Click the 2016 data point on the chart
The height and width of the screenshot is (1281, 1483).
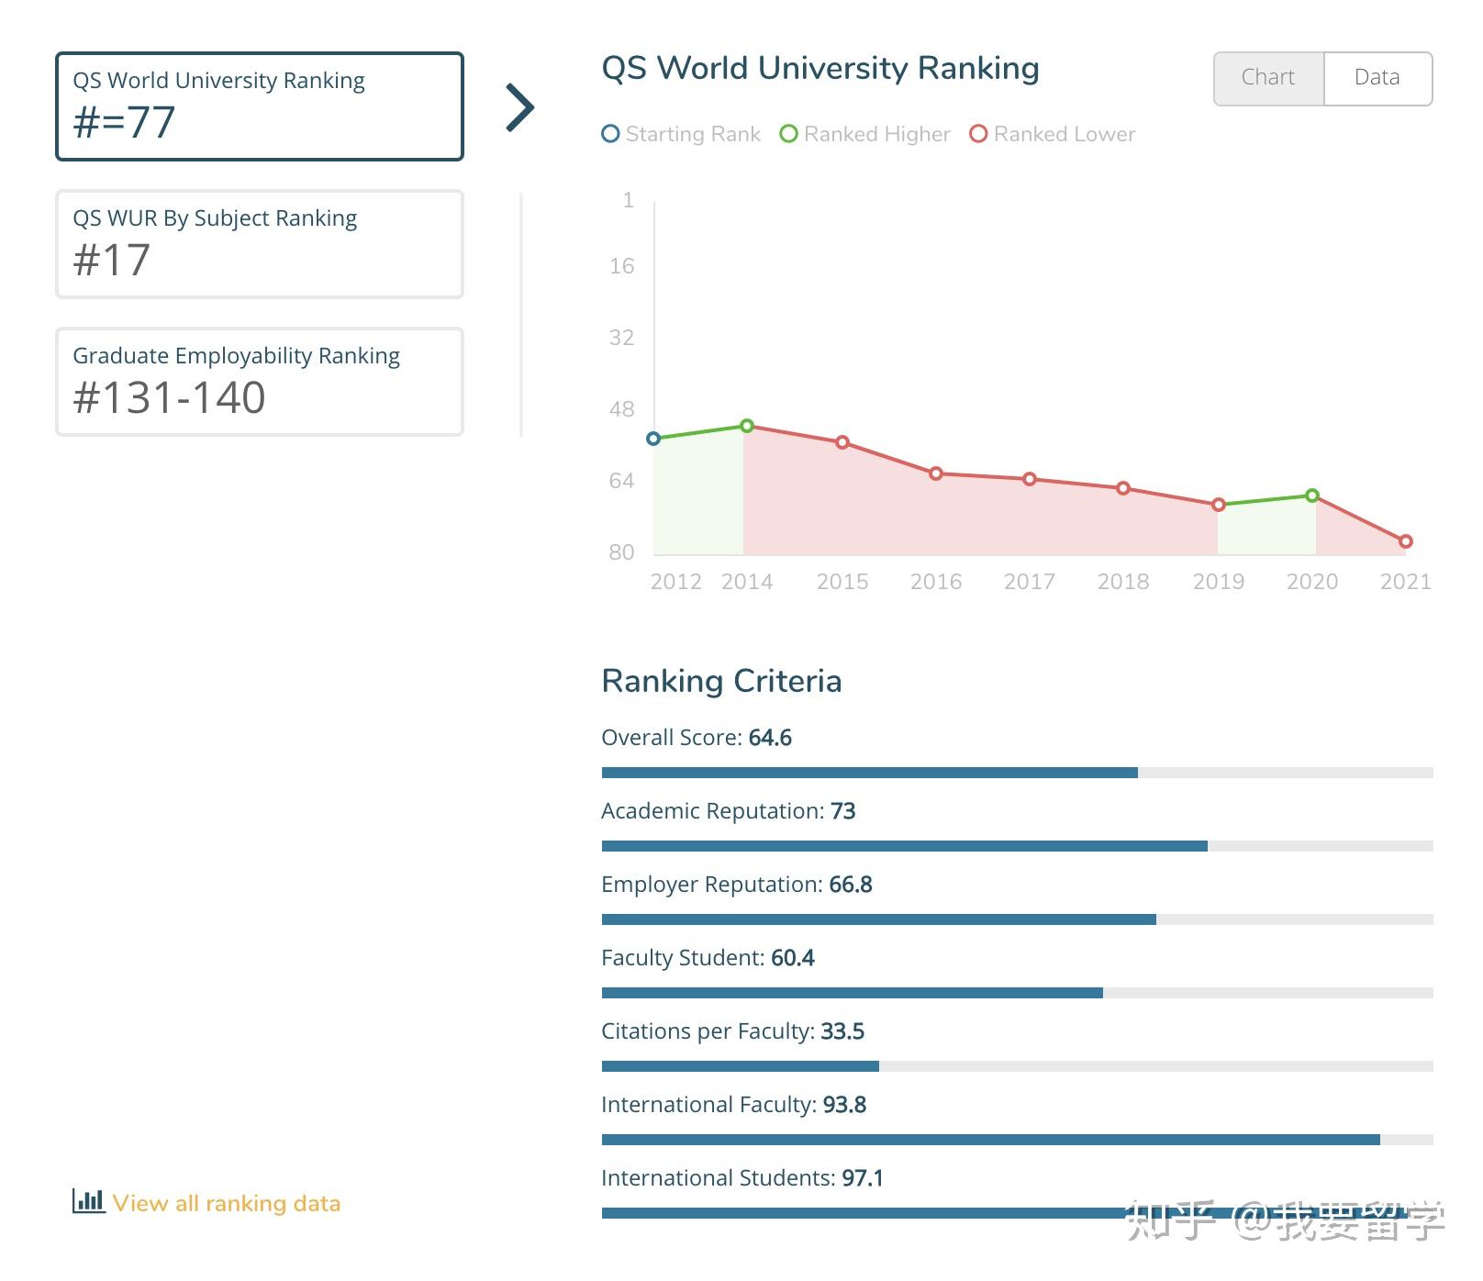click(x=936, y=473)
